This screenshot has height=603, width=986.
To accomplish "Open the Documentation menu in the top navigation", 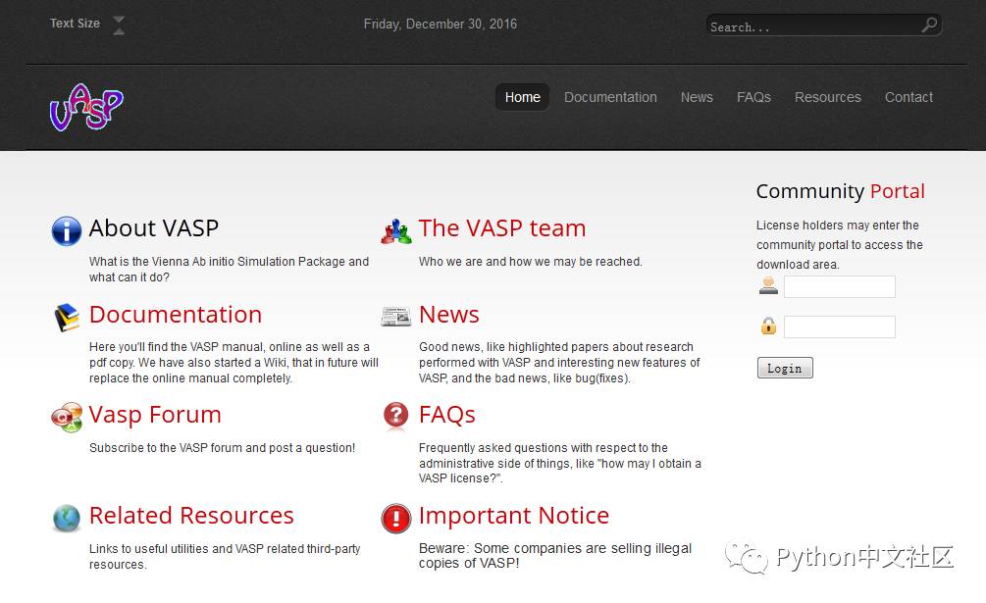I will point(610,97).
